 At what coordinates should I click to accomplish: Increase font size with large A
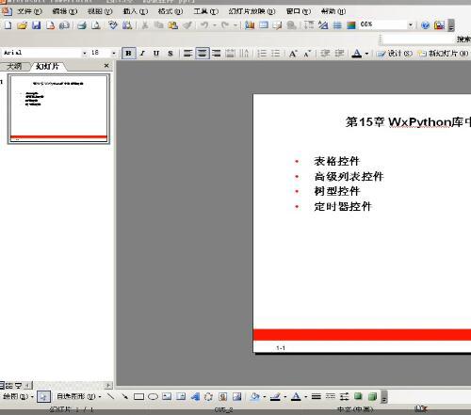(x=293, y=54)
